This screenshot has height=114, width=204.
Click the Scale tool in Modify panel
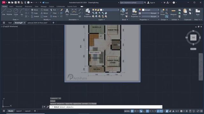[44, 16]
